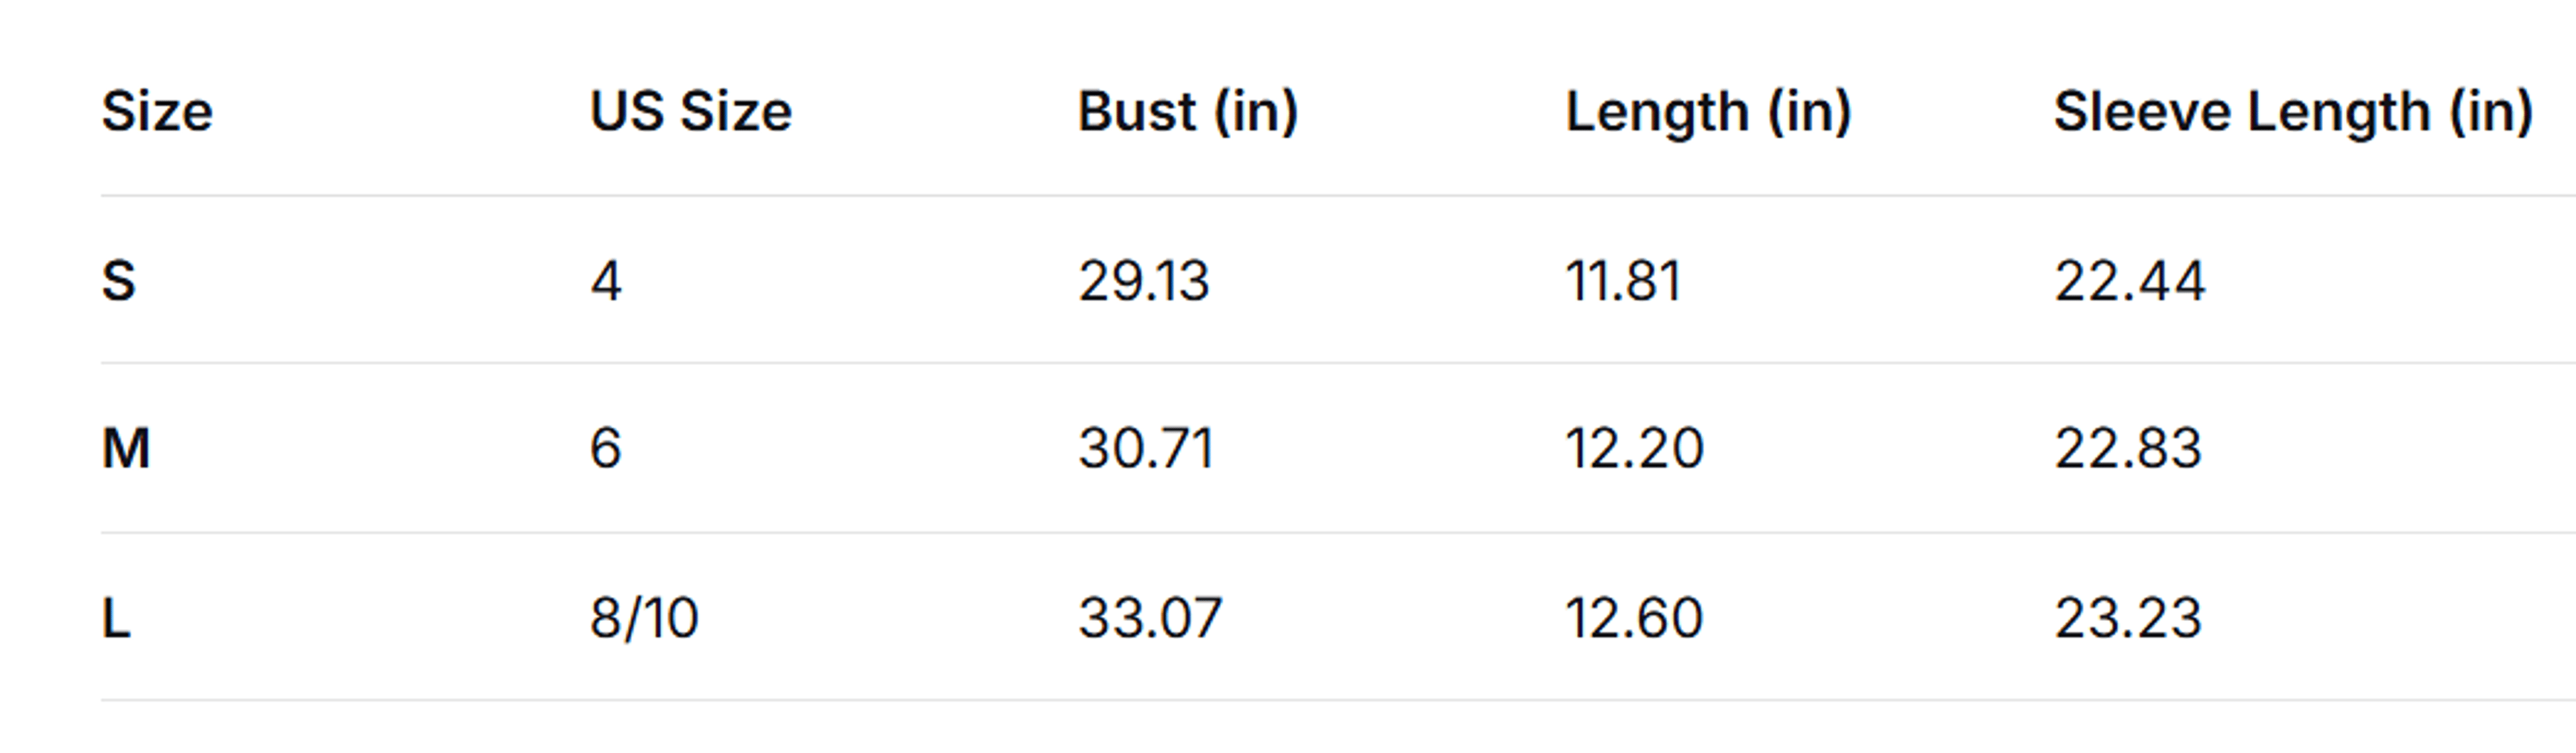Image resolution: width=2576 pixels, height=753 pixels.
Task: Select bust value 33.07
Action: click(x=1150, y=618)
